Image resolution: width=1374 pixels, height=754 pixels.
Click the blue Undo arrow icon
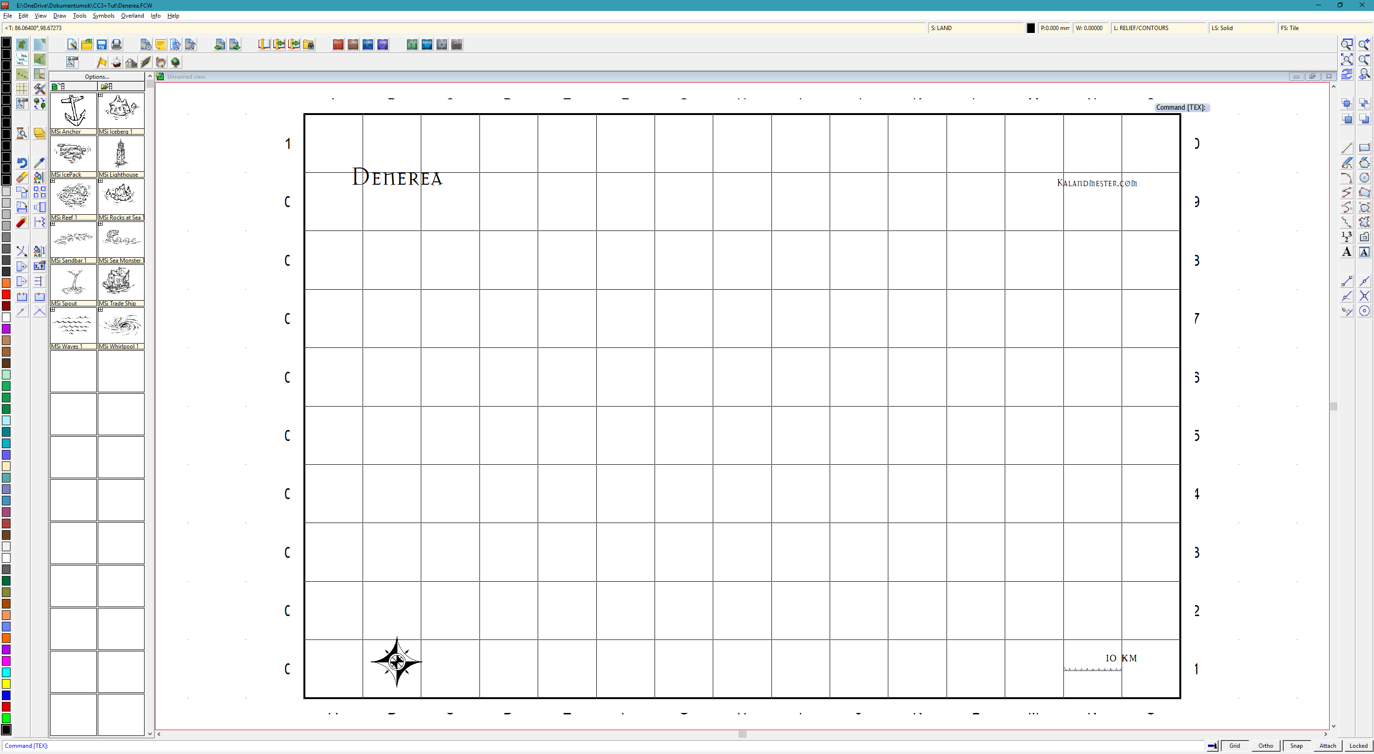point(22,163)
